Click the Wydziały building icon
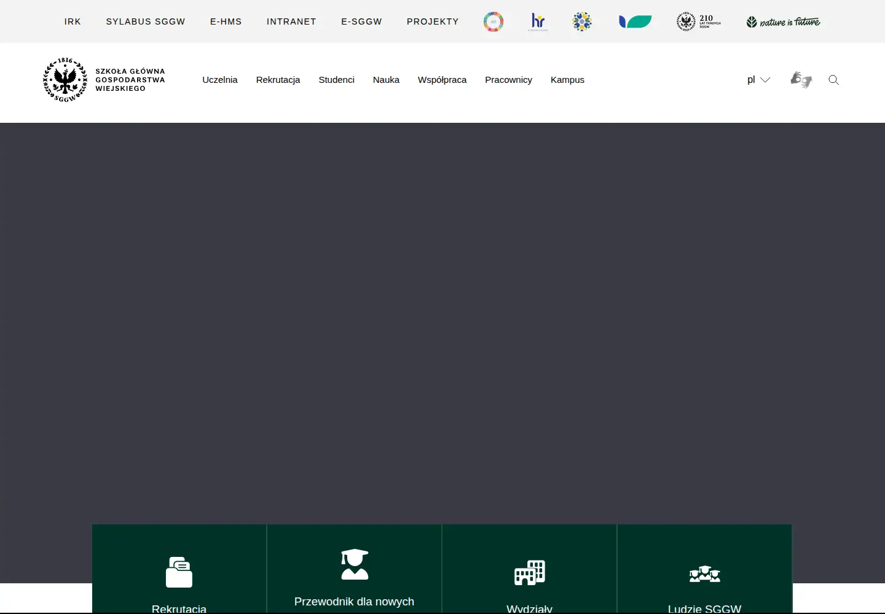The width and height of the screenshot is (885, 614). (x=530, y=572)
